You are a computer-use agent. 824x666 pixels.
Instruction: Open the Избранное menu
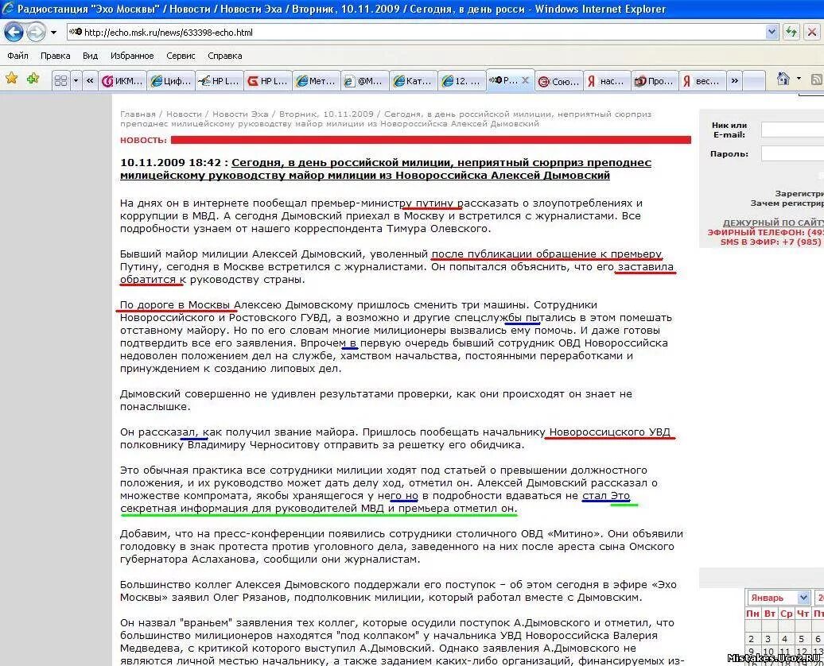pos(132,56)
